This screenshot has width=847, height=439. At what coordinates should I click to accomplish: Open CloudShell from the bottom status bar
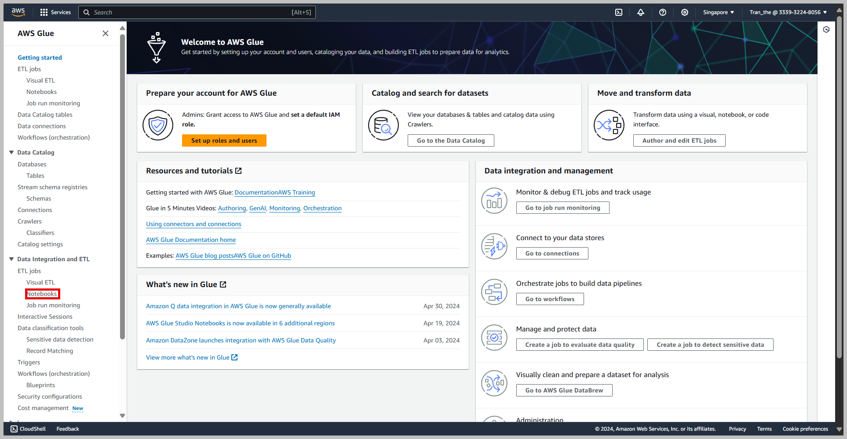[x=27, y=428]
